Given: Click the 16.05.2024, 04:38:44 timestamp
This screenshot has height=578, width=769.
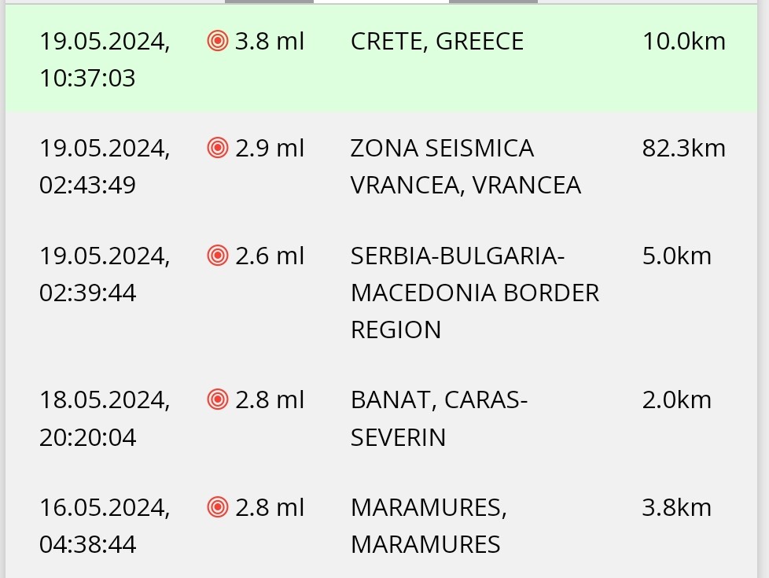Looking at the screenshot, I should click(104, 526).
